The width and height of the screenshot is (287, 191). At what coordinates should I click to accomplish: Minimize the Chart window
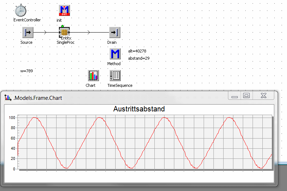[x=234, y=96]
